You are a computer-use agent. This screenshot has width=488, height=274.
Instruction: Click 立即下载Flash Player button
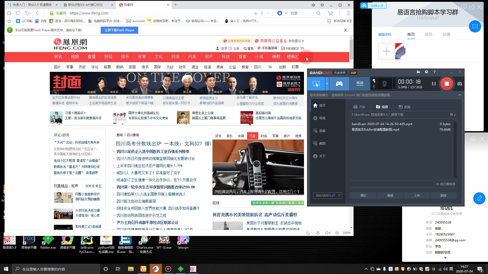pyautogui.click(x=119, y=30)
